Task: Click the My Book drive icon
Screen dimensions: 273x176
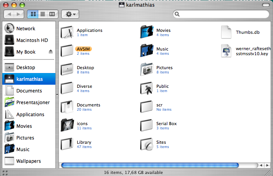Action: coord(9,52)
